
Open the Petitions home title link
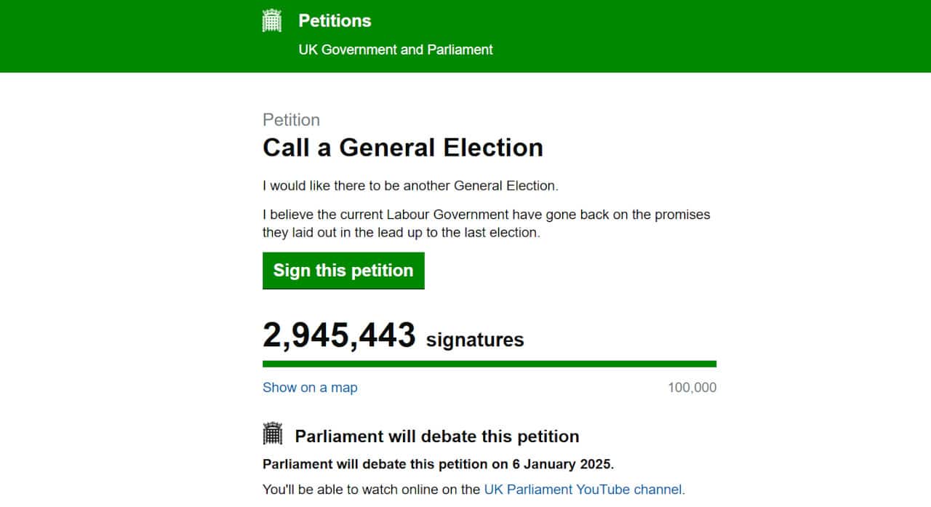coord(335,21)
